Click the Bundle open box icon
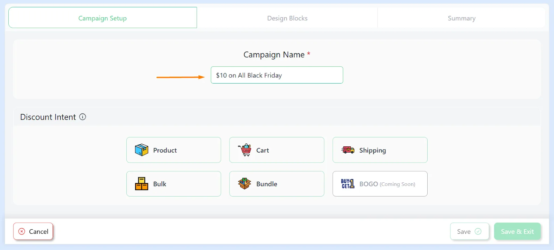Screen dimensions: 554x250 244,183
